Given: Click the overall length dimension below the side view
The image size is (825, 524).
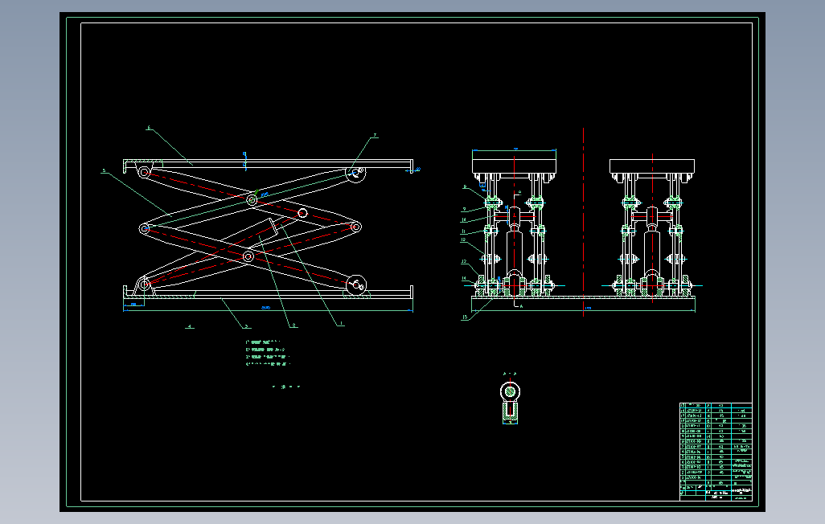Looking at the screenshot, I should click(x=268, y=309).
